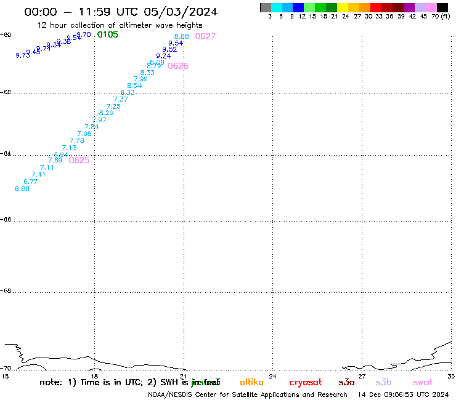The width and height of the screenshot is (456, 400).
Task: Click the latitude axis label '-64'
Action: [x=6, y=153]
